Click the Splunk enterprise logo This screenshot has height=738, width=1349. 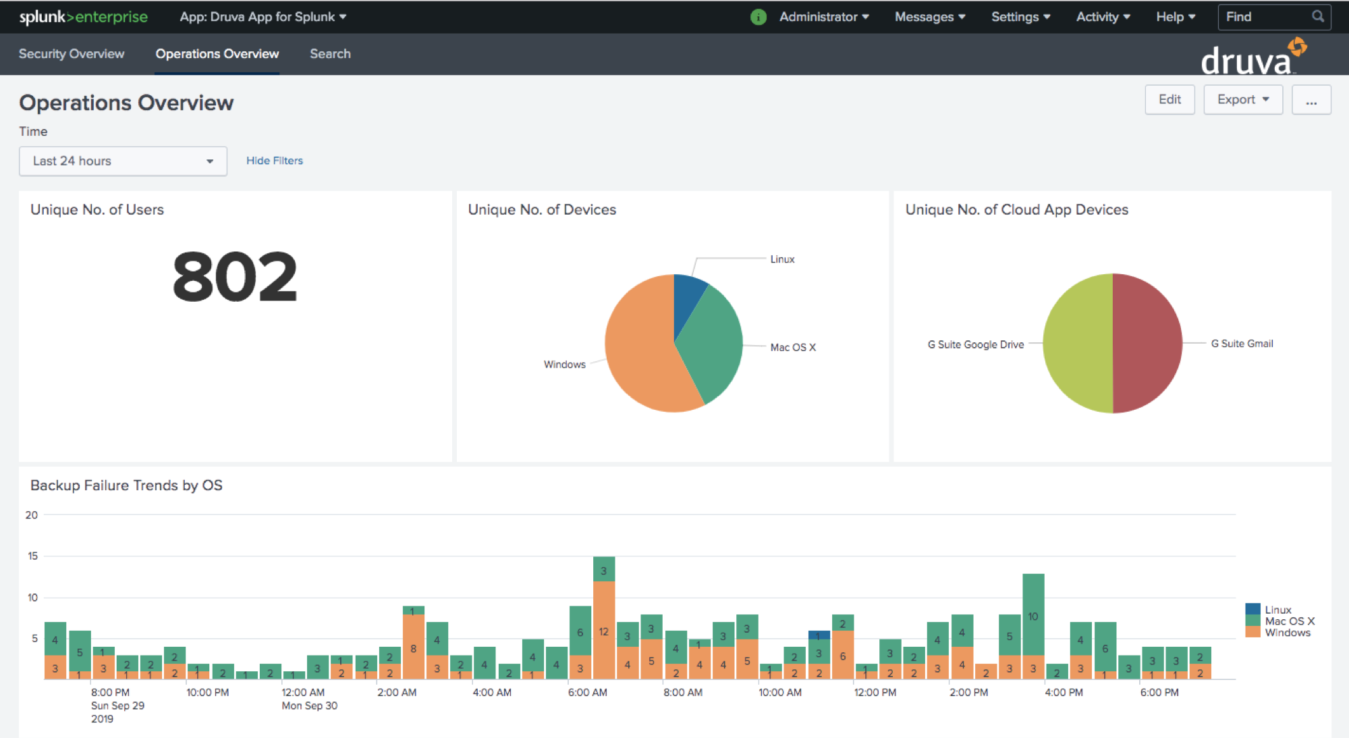pyautogui.click(x=83, y=17)
